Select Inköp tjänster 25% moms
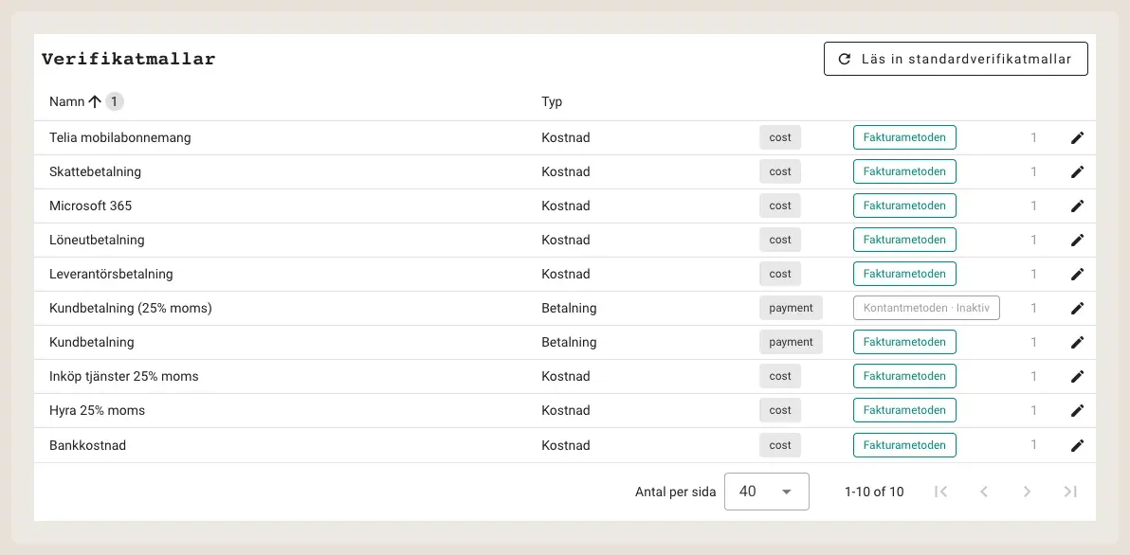 click(x=124, y=376)
